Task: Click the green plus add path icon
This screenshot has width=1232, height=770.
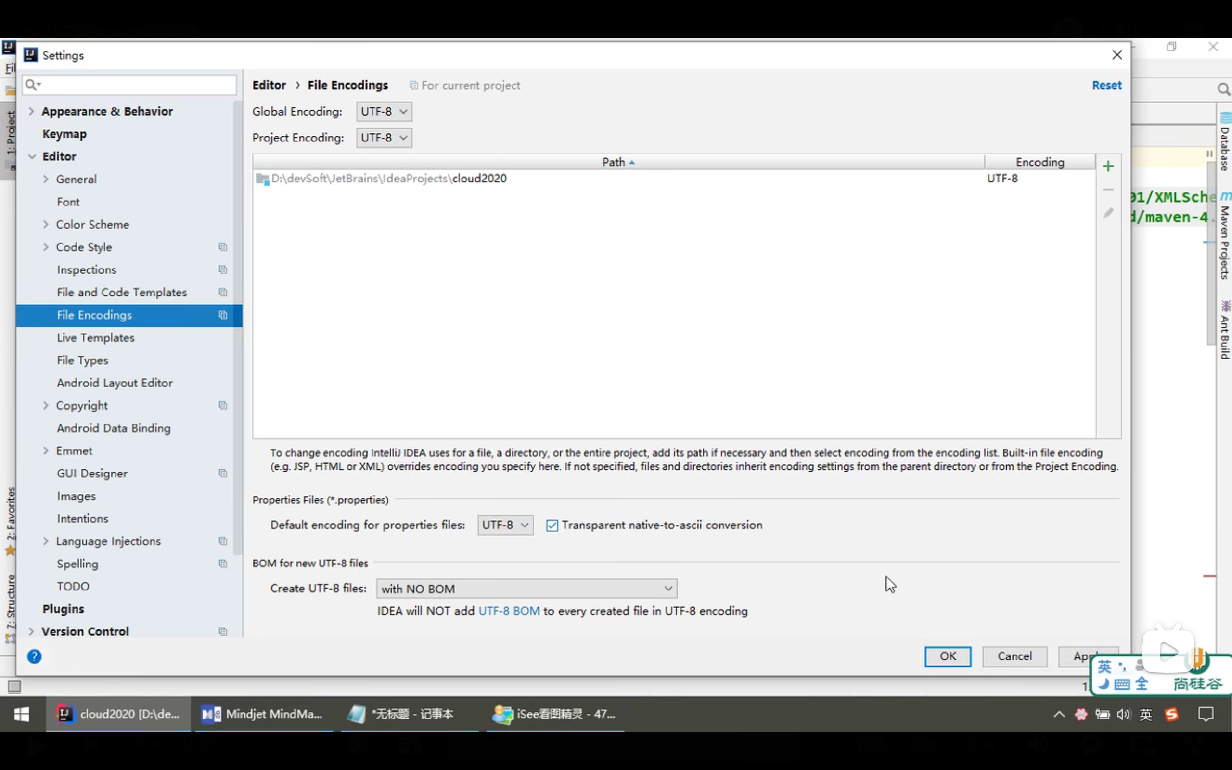Action: (1108, 166)
